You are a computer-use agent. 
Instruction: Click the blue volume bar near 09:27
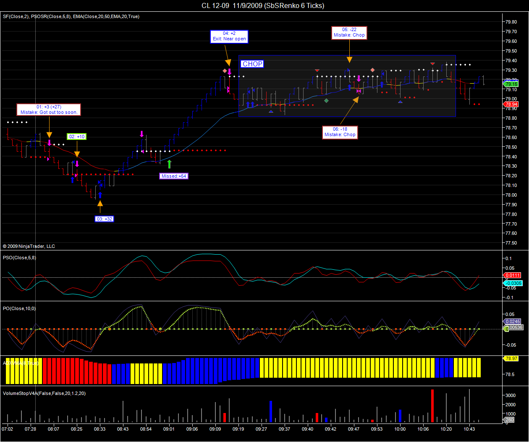(271, 412)
